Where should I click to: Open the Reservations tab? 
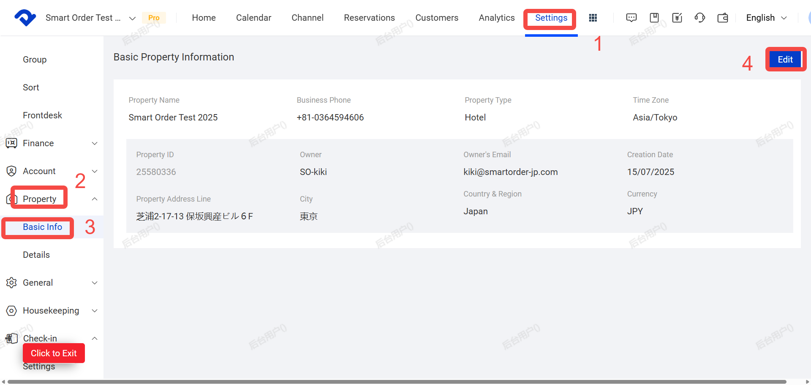tap(369, 18)
